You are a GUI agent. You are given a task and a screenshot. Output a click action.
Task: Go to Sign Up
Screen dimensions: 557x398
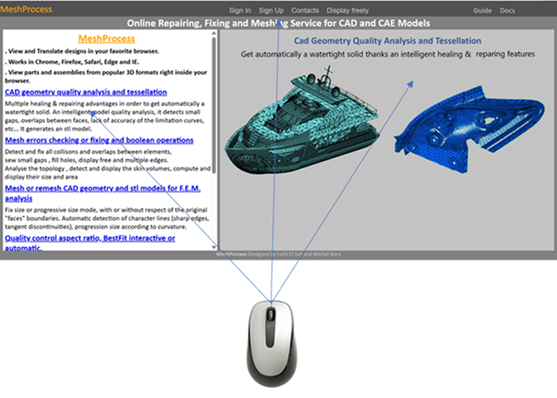[271, 10]
